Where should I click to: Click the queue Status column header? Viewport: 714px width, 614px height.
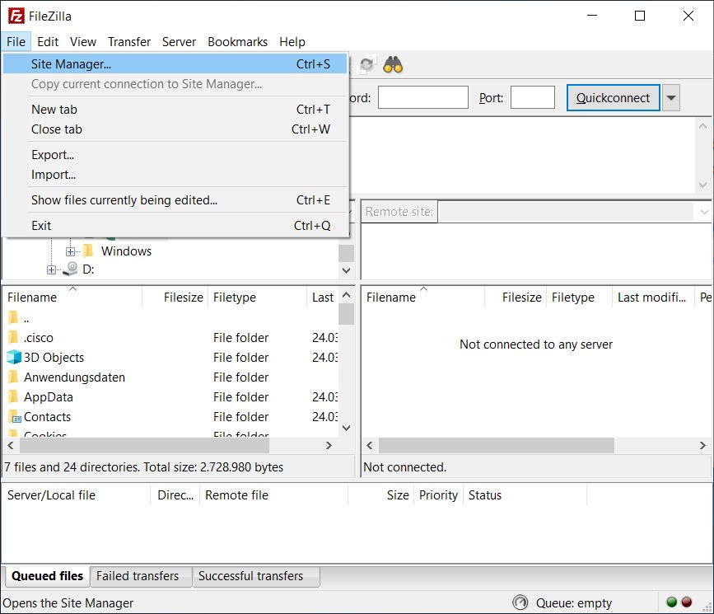525,495
